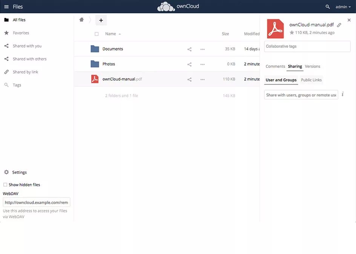Click the sharing info icon

pos(342,94)
